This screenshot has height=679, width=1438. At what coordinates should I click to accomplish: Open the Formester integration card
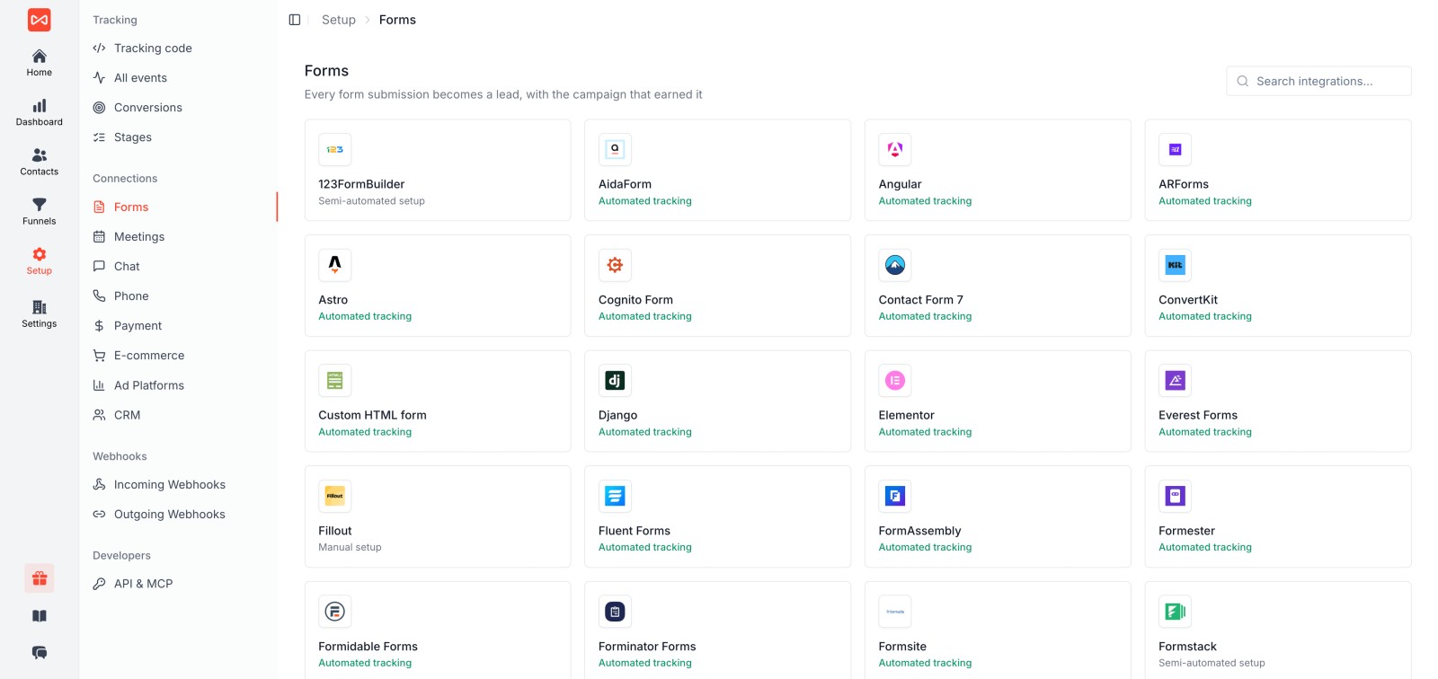pyautogui.click(x=1278, y=516)
